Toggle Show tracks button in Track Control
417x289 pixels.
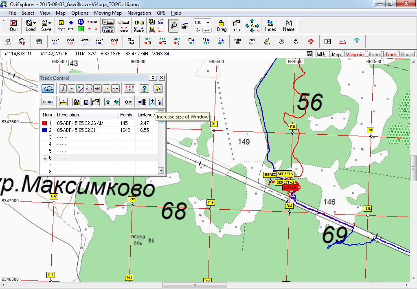[x=48, y=88]
